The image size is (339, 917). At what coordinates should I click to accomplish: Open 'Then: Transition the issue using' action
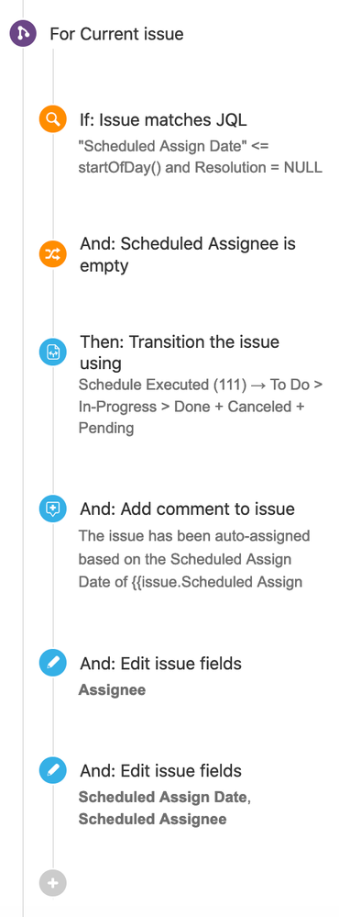pyautogui.click(x=180, y=352)
